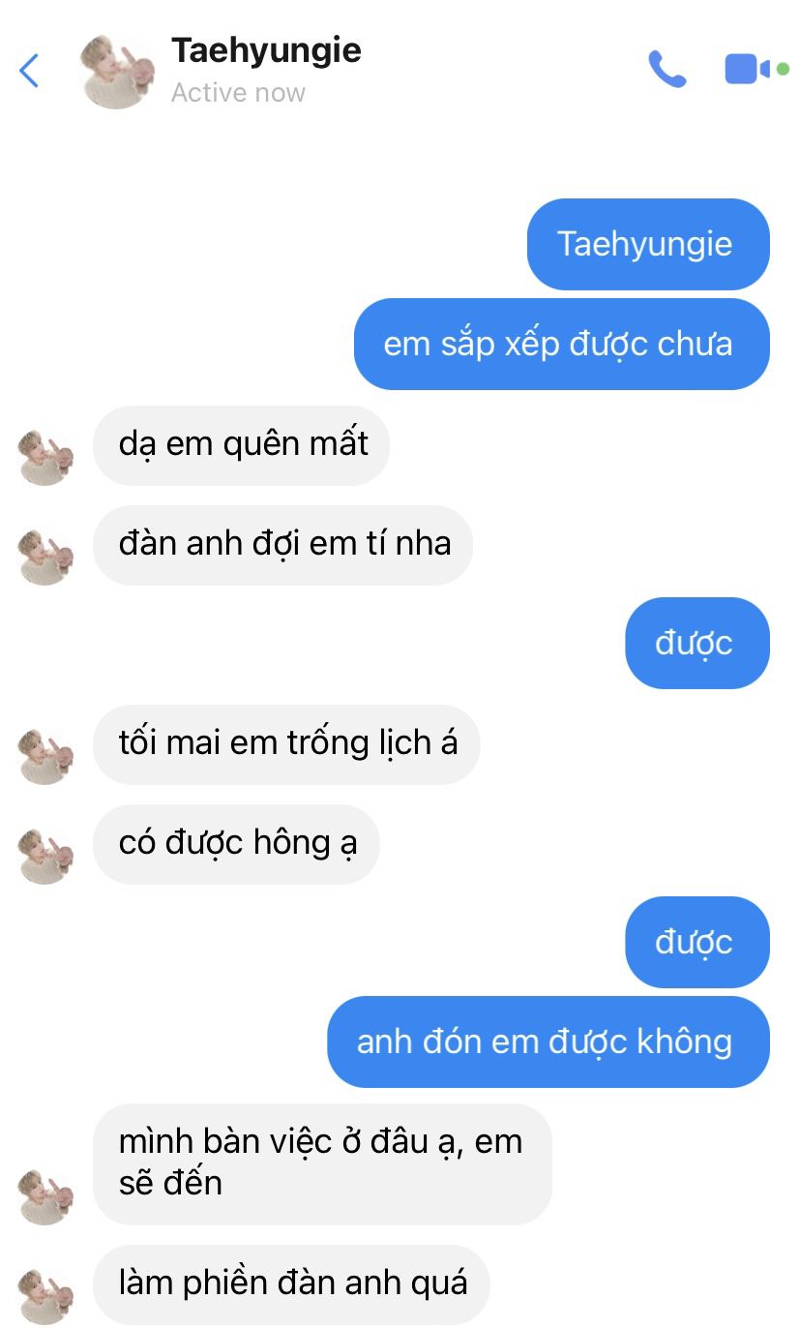Tap the avatar beside 'dạ em quên mất'

(x=45, y=458)
